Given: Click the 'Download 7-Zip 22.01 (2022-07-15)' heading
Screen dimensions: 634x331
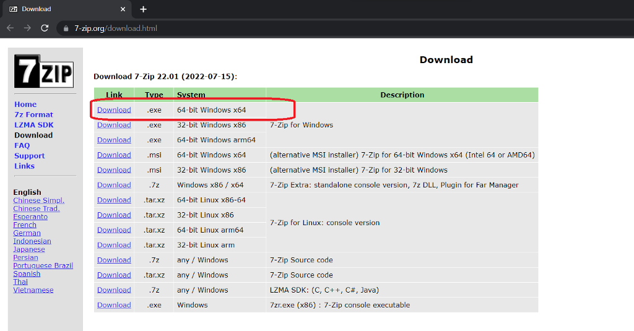Looking at the screenshot, I should click(165, 76).
